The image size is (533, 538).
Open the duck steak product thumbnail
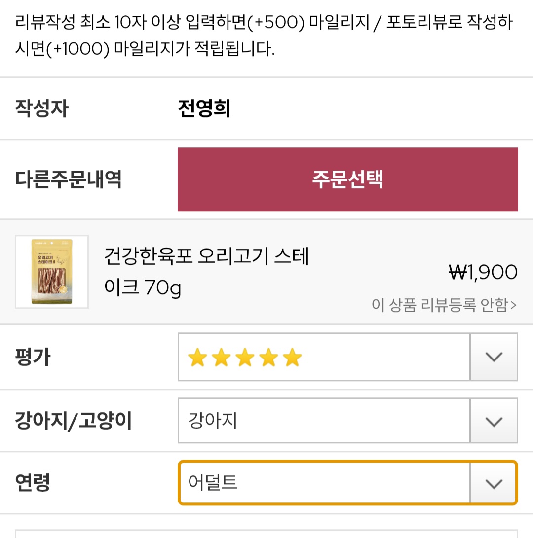52,272
